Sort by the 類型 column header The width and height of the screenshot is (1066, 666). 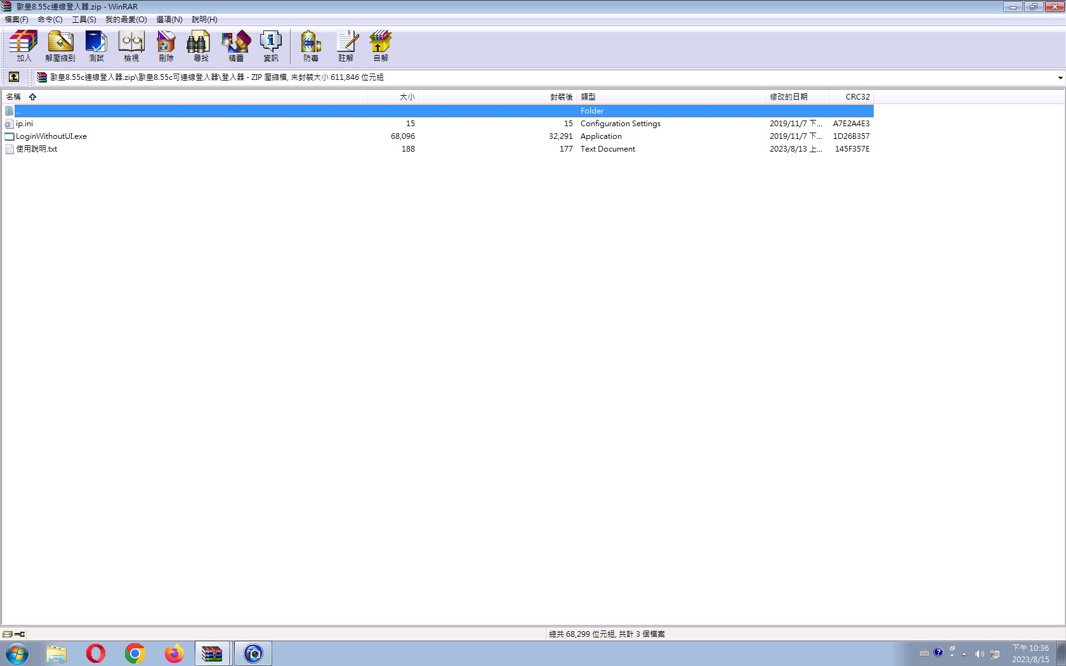tap(671, 97)
